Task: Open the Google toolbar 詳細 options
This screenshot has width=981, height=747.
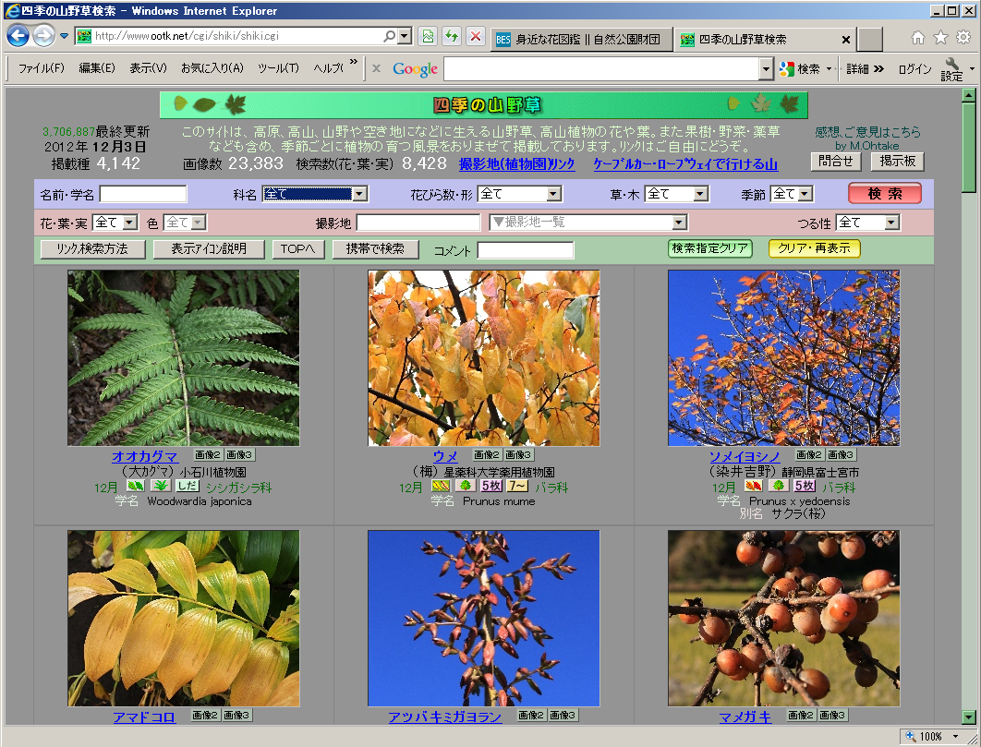Action: click(x=865, y=69)
